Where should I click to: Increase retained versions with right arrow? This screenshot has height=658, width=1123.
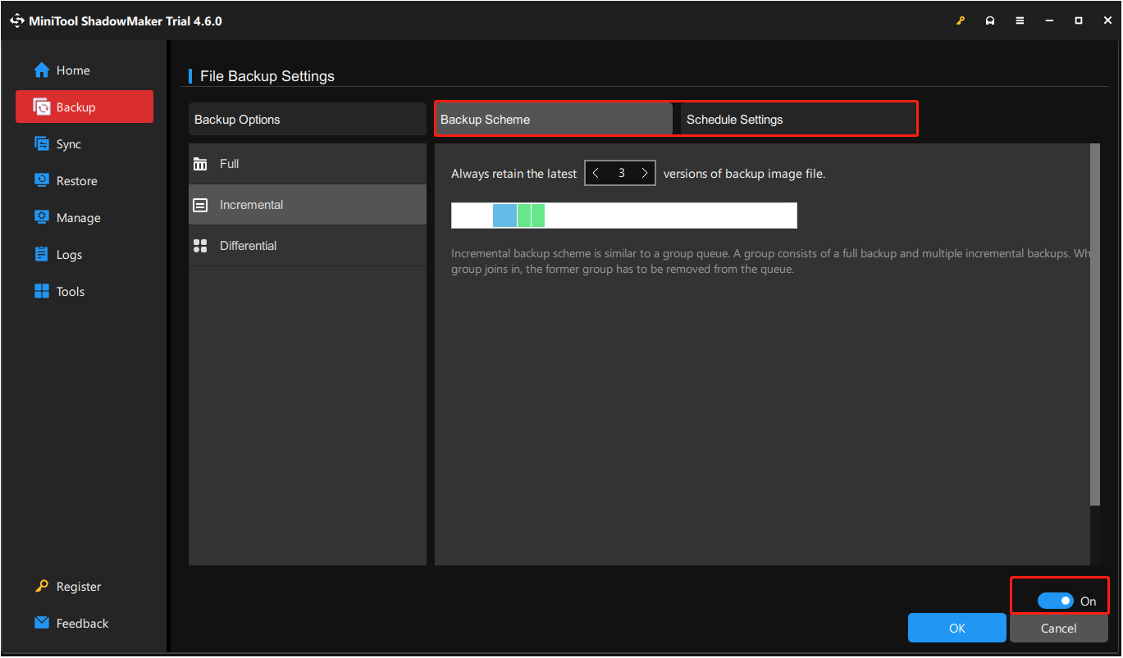pyautogui.click(x=645, y=173)
